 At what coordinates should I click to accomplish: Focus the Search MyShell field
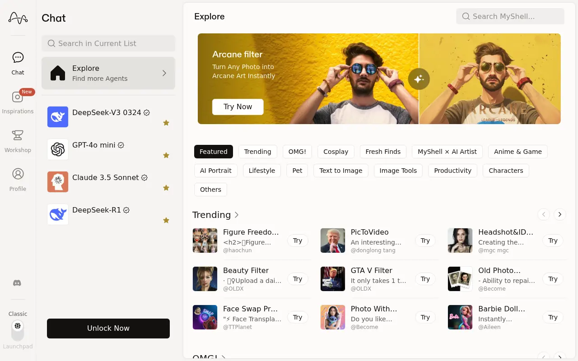pos(510,16)
